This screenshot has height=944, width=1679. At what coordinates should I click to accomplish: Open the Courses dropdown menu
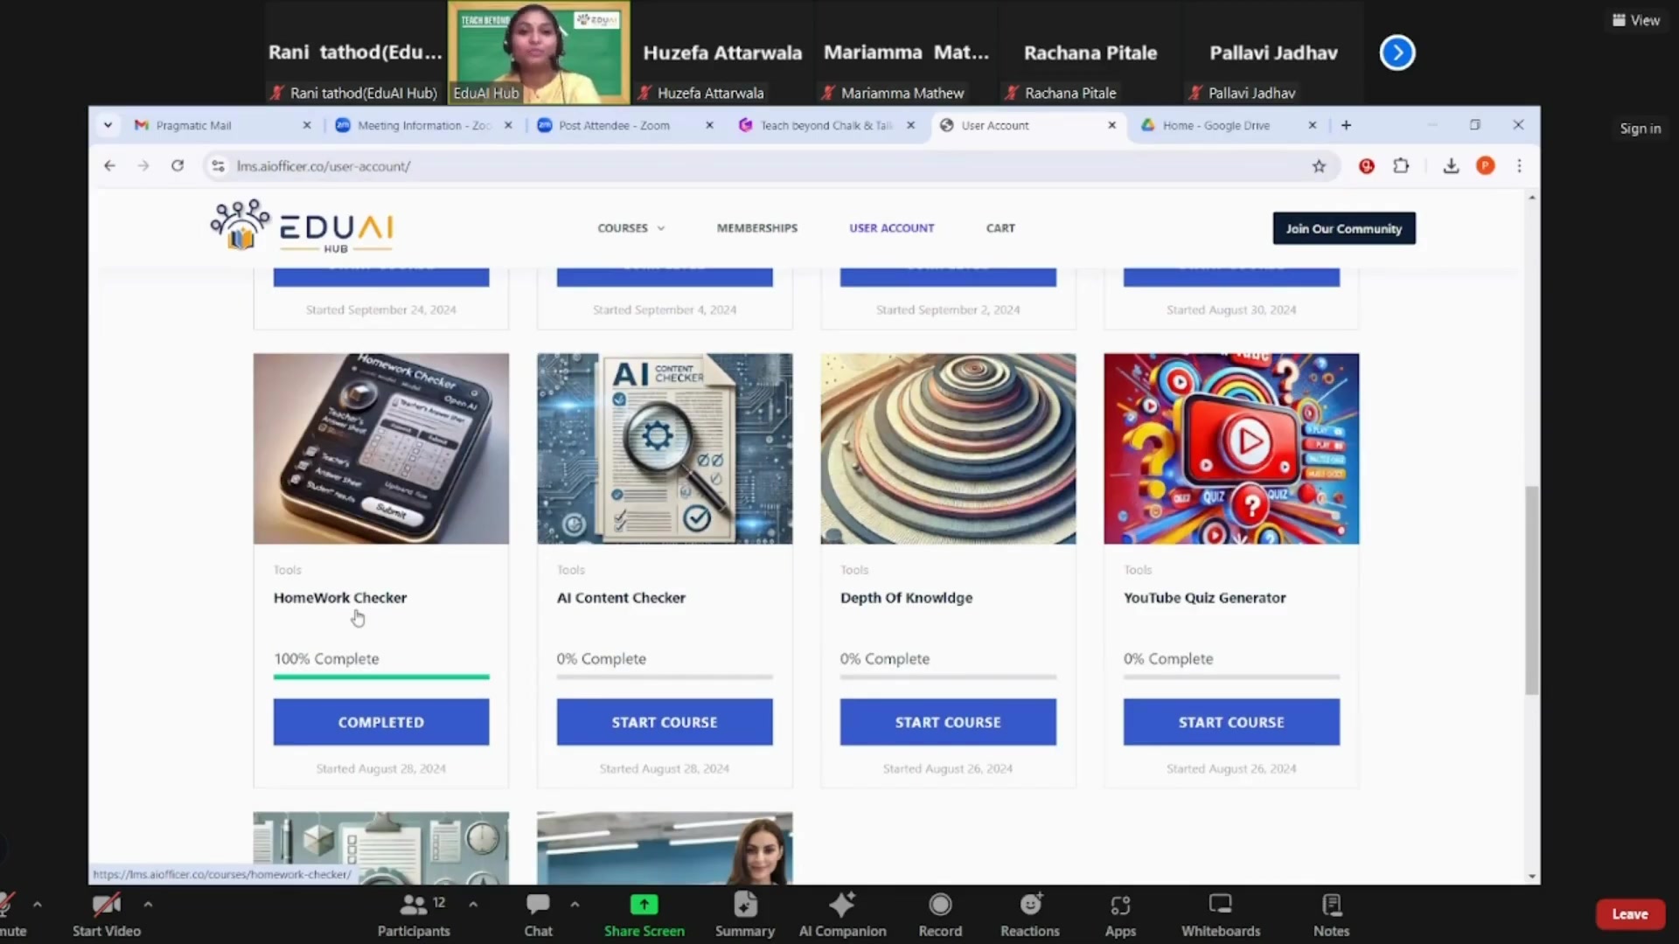tap(631, 228)
